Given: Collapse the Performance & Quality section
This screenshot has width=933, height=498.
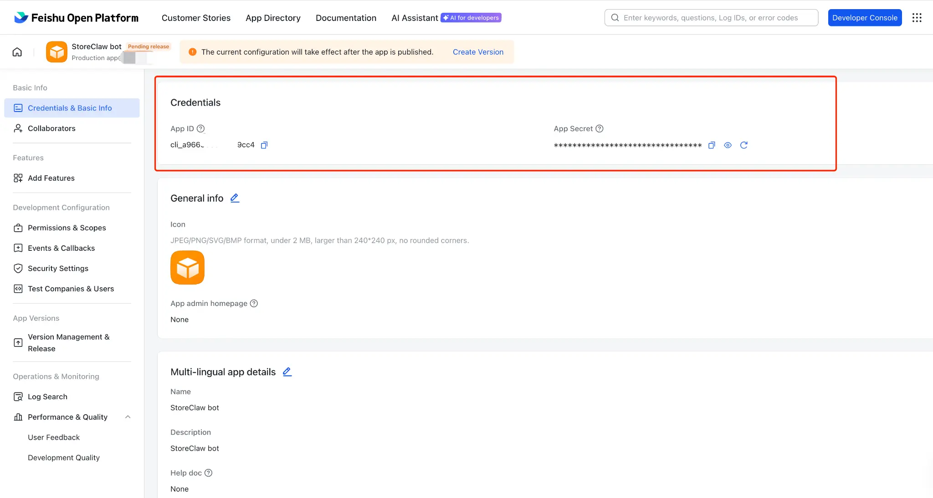Looking at the screenshot, I should (128, 417).
